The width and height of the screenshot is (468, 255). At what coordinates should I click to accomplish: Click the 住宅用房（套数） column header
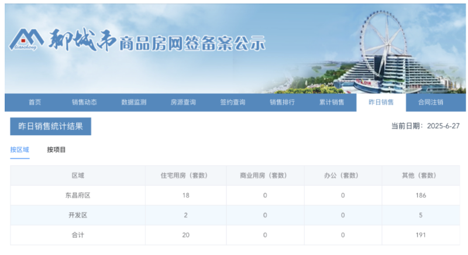(184, 175)
